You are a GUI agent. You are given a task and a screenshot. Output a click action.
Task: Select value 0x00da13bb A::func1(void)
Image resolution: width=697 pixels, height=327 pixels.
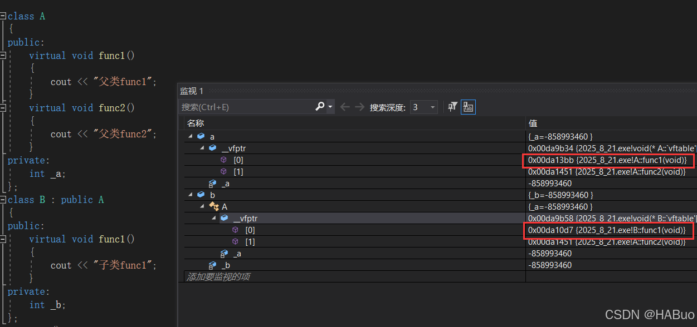point(607,160)
